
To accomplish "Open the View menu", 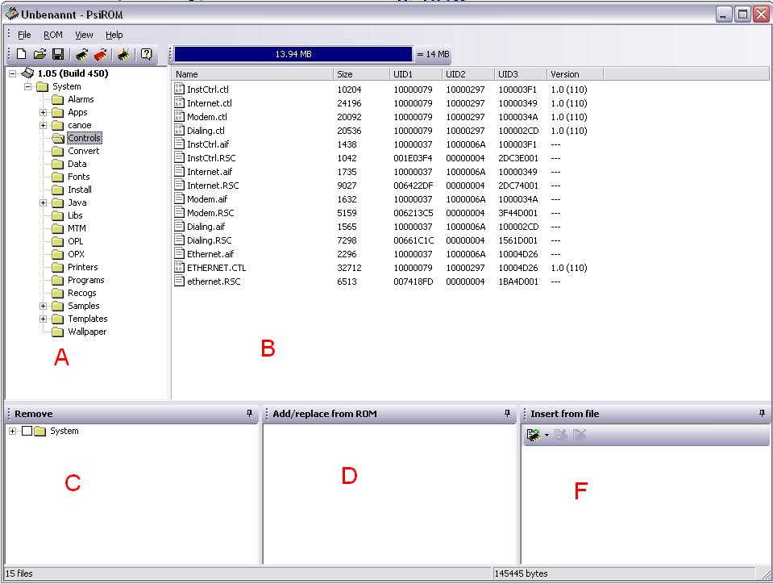I will coord(84,35).
